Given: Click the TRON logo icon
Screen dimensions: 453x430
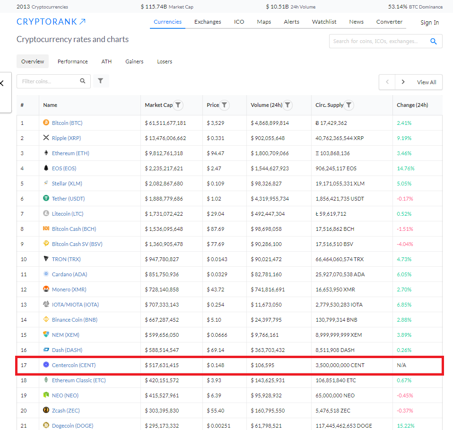Looking at the screenshot, I should (x=46, y=259).
